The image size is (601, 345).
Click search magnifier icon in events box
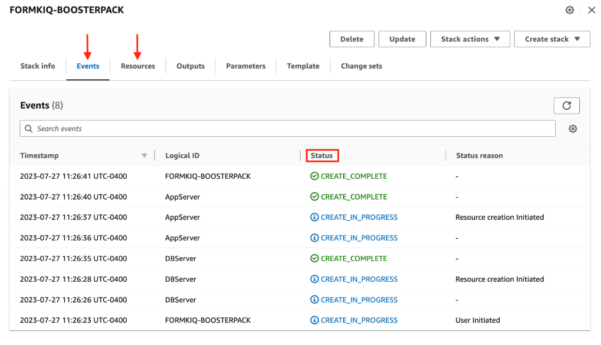(x=29, y=129)
